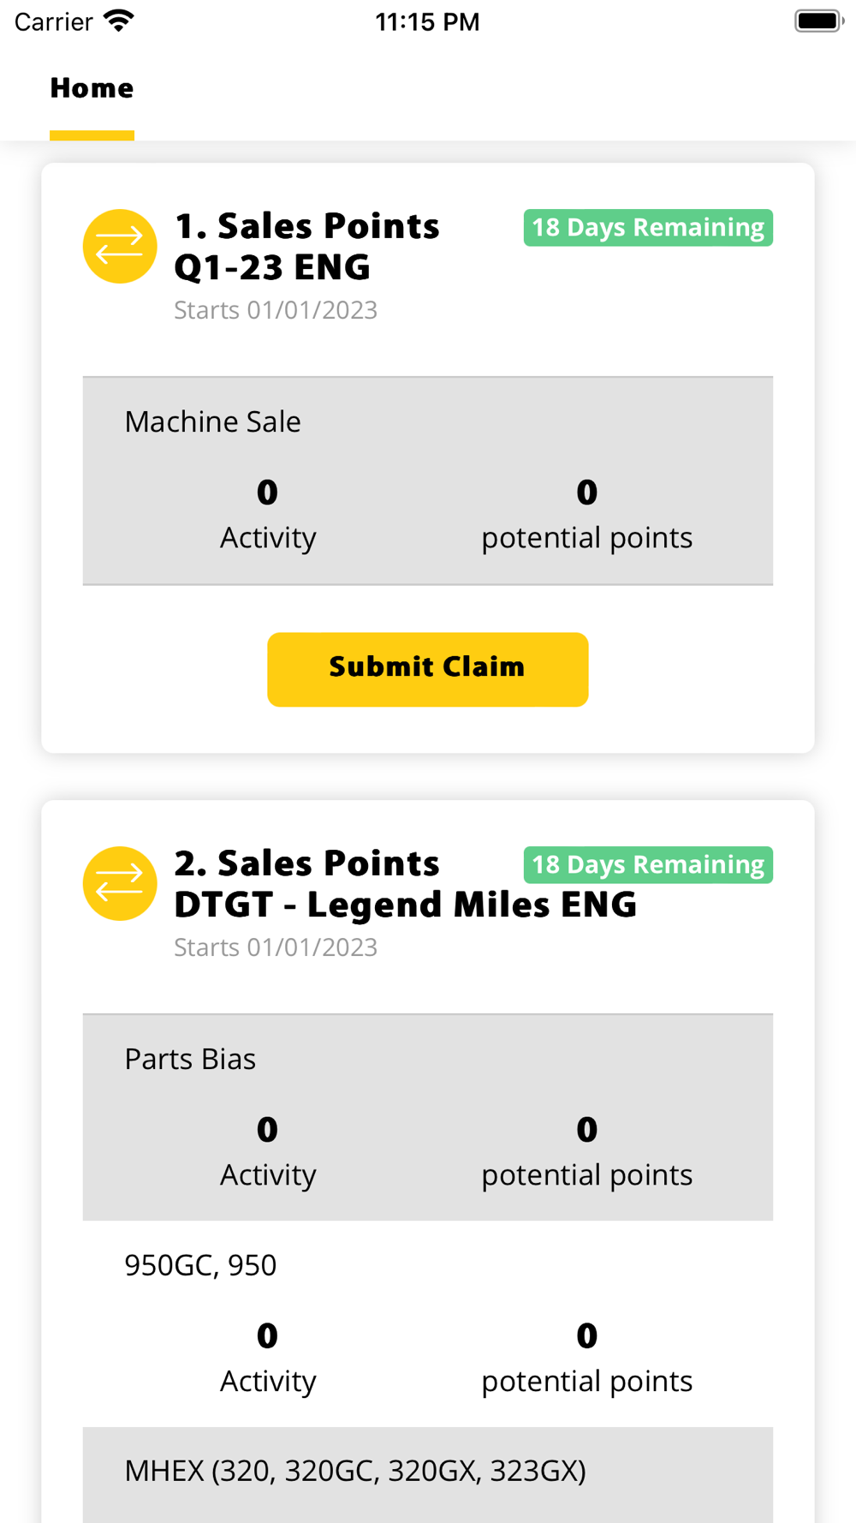The width and height of the screenshot is (856, 1523).
Task: Tap first card's 18 Days Remaining badge
Action: 648,228
